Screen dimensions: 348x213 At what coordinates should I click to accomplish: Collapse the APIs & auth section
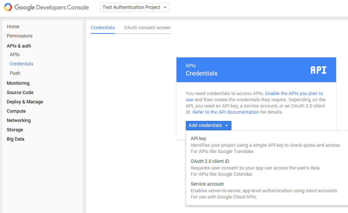click(19, 46)
